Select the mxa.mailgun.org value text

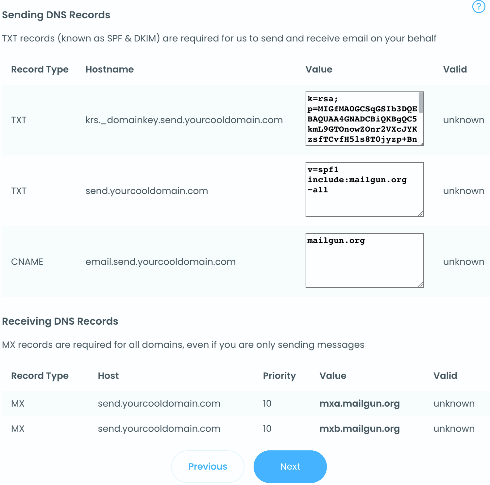(359, 403)
